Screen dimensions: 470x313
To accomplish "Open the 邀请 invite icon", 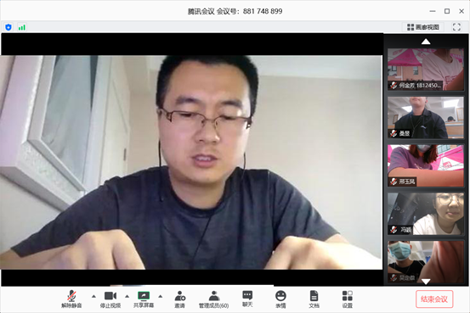I will 180,299.
